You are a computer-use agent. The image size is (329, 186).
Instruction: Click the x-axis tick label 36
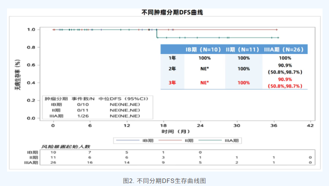274,125
